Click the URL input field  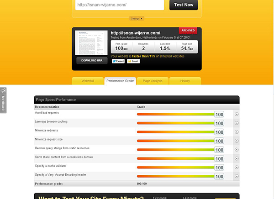click(x=120, y=5)
